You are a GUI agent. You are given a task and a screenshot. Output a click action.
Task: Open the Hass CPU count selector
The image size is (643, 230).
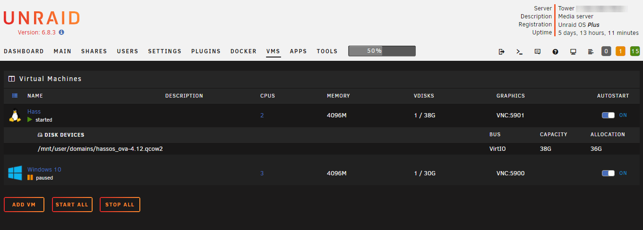click(262, 115)
